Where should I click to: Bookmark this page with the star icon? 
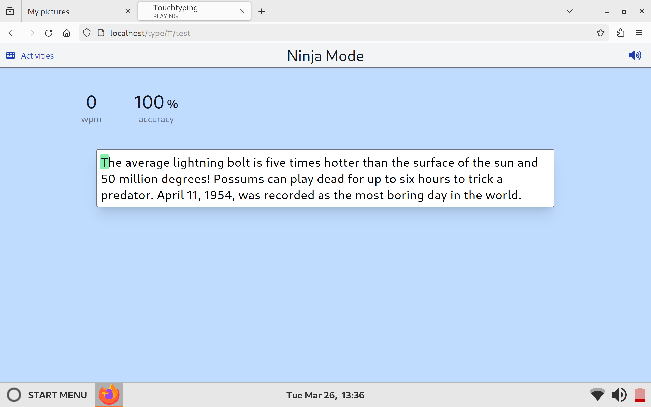[600, 33]
